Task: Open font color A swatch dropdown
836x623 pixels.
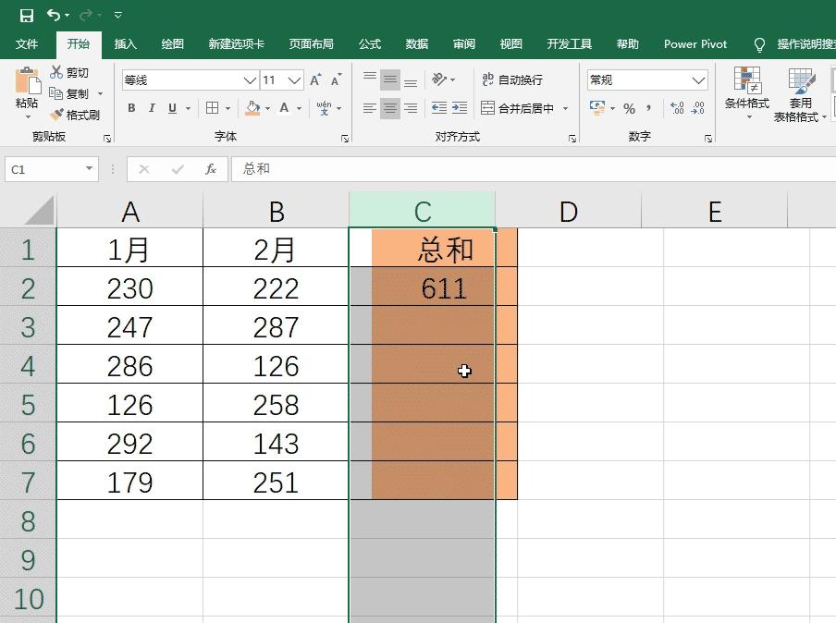Action: tap(297, 108)
